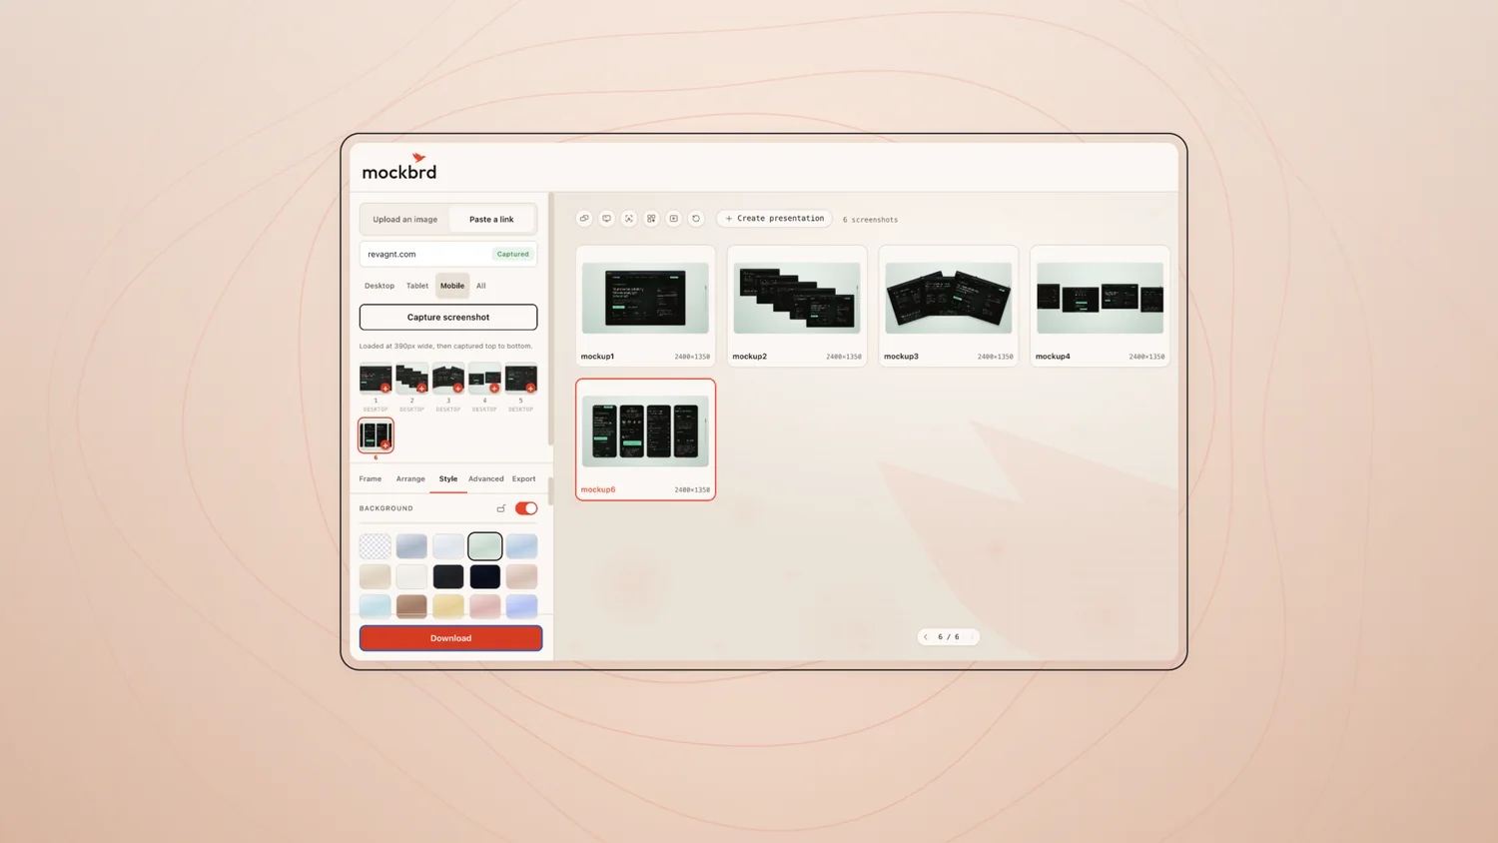Open the mockup1 card
This screenshot has width=1498, height=843.
pyautogui.click(x=645, y=307)
